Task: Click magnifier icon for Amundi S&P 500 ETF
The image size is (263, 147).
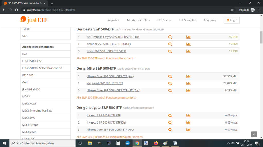Action: pyautogui.click(x=170, y=44)
